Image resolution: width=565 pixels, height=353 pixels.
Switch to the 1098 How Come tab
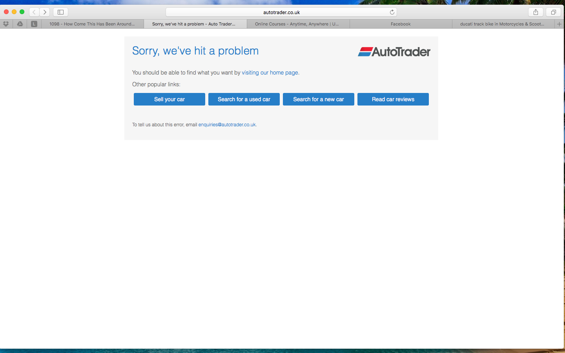[x=92, y=24]
